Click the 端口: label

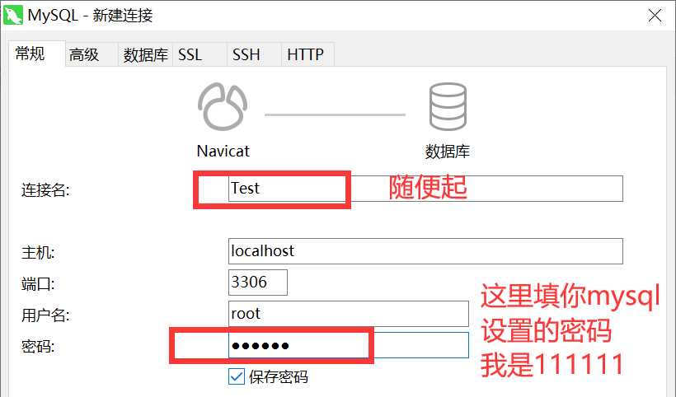point(38,284)
